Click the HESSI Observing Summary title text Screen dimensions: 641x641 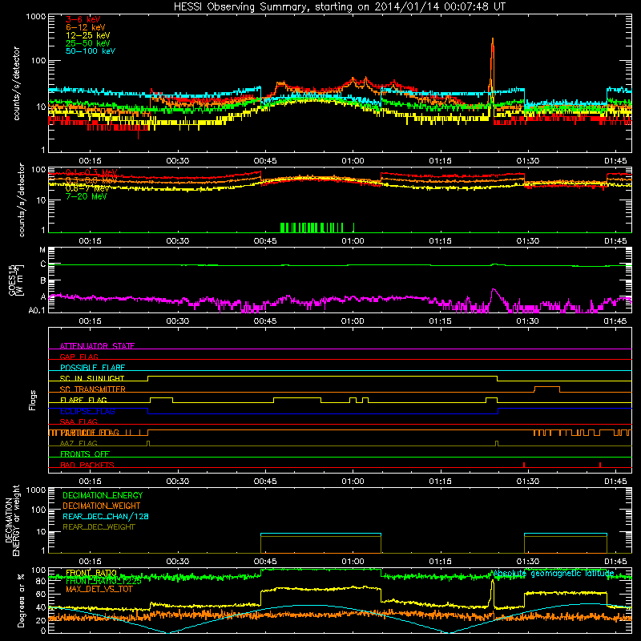339,7
